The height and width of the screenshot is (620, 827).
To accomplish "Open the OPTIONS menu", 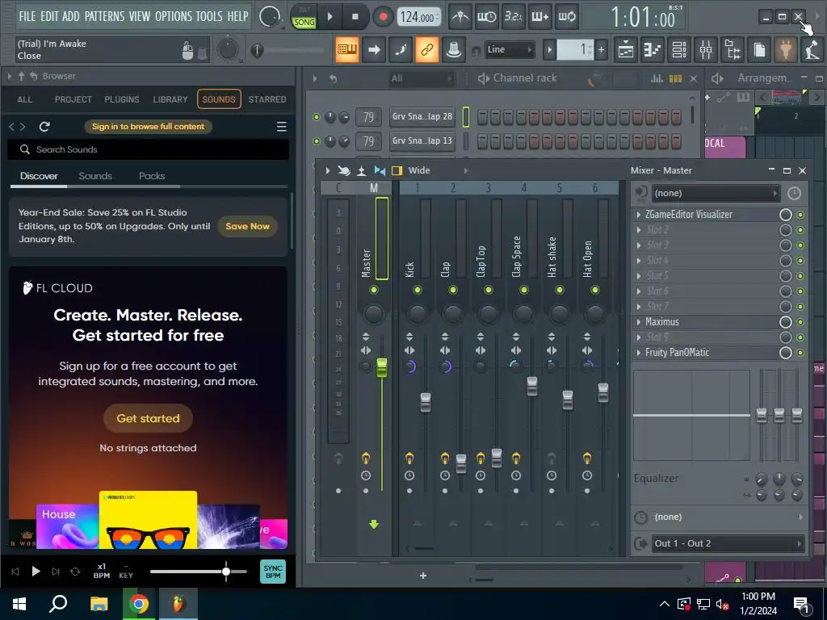I will click(174, 16).
